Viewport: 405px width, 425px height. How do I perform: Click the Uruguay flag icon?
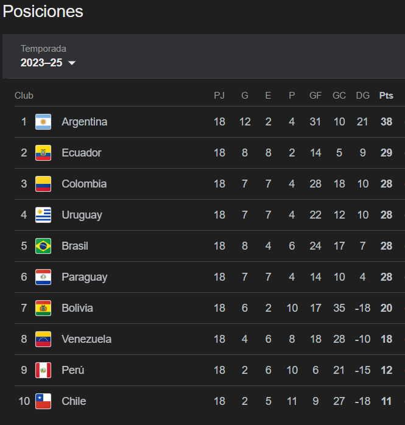(43, 215)
